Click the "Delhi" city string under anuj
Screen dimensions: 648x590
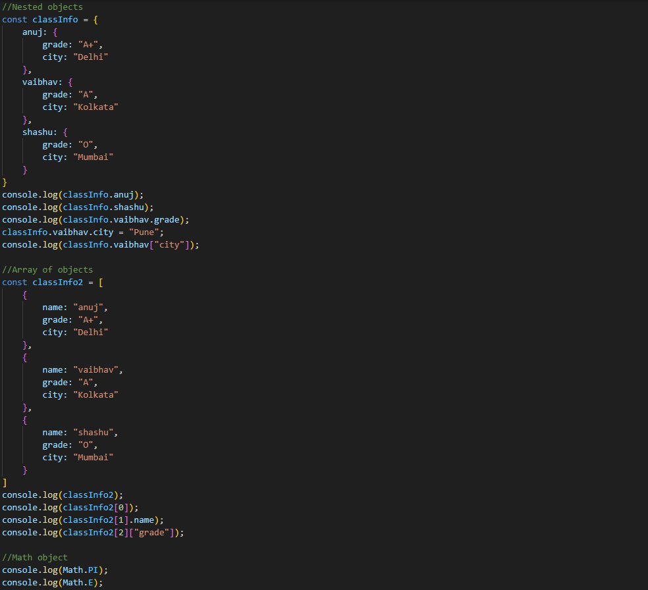click(x=90, y=57)
